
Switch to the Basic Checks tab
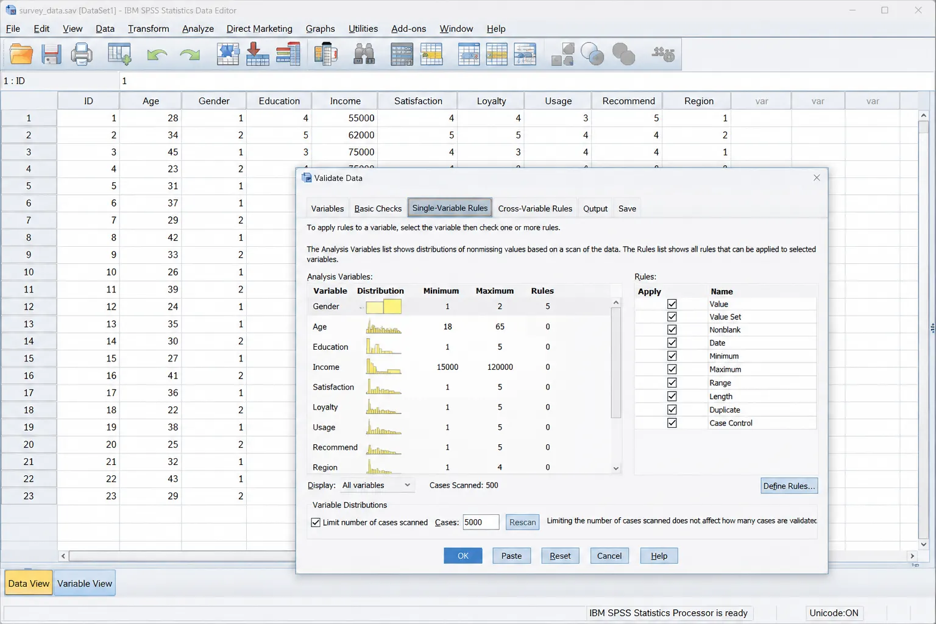(x=378, y=208)
